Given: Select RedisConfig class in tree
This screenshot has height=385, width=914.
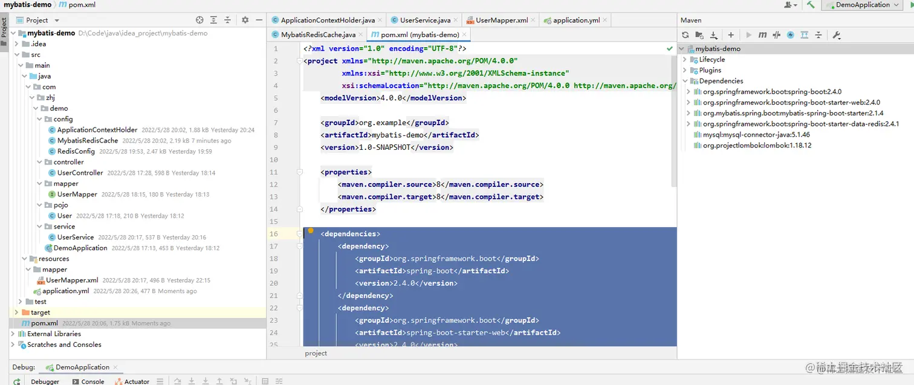Looking at the screenshot, I should 76,151.
